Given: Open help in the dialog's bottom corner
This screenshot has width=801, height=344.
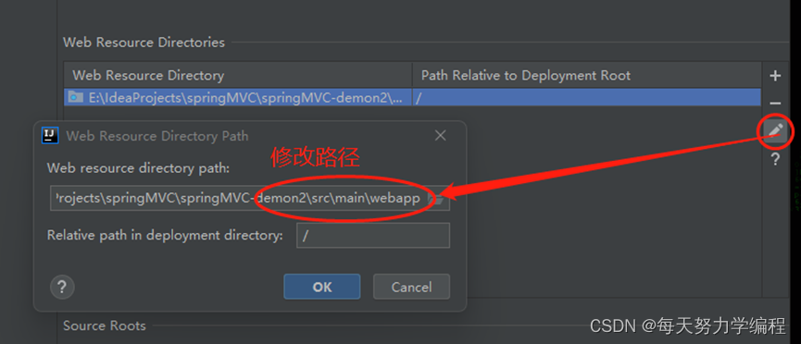Looking at the screenshot, I should pyautogui.click(x=62, y=287).
